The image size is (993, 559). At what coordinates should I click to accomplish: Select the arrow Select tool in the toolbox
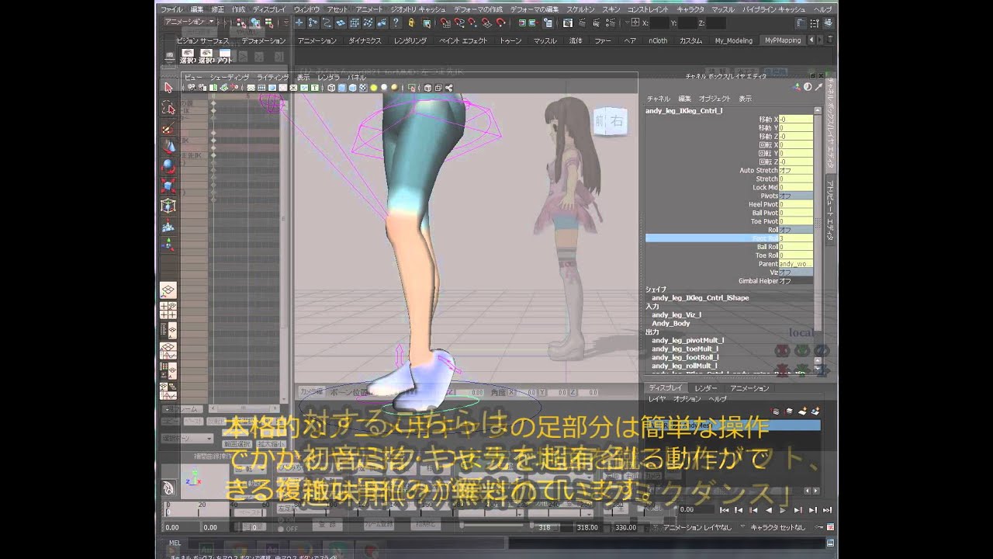coord(168,88)
